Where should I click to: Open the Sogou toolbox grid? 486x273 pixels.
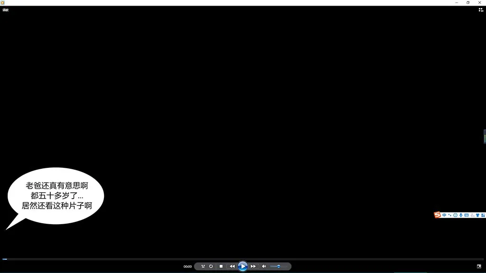click(x=483, y=215)
